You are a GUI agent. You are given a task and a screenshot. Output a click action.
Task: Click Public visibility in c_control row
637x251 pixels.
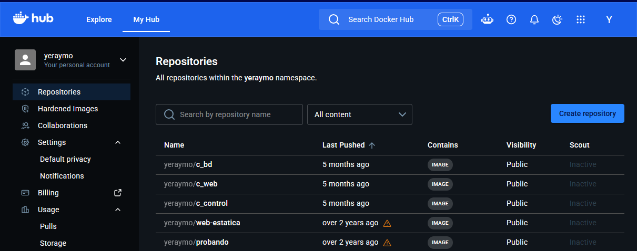(517, 203)
